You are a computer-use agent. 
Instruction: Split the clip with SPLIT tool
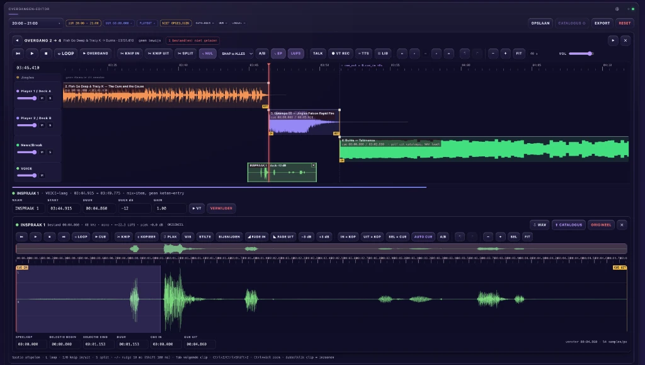point(186,54)
